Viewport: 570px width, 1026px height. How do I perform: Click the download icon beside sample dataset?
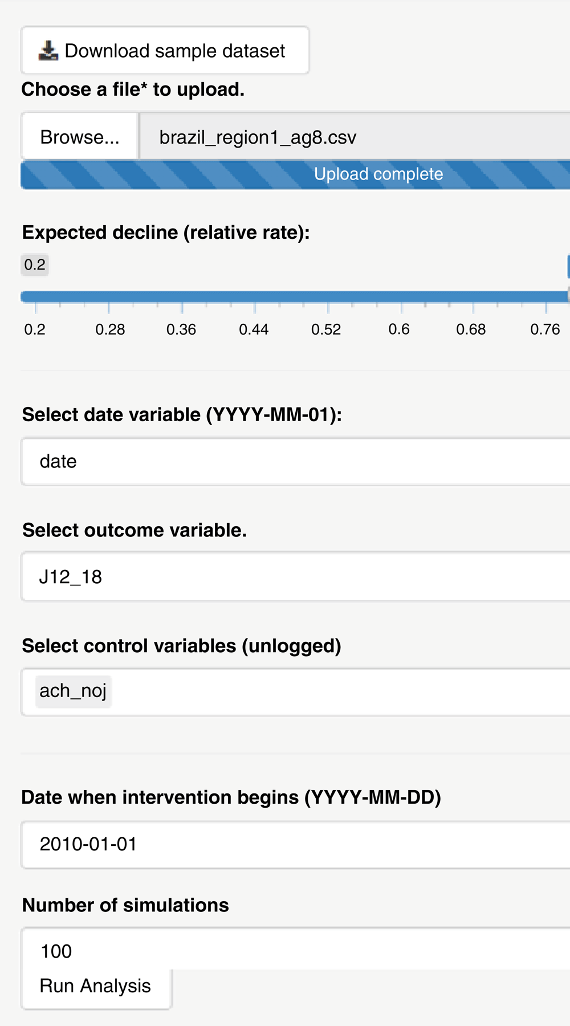[x=48, y=51]
